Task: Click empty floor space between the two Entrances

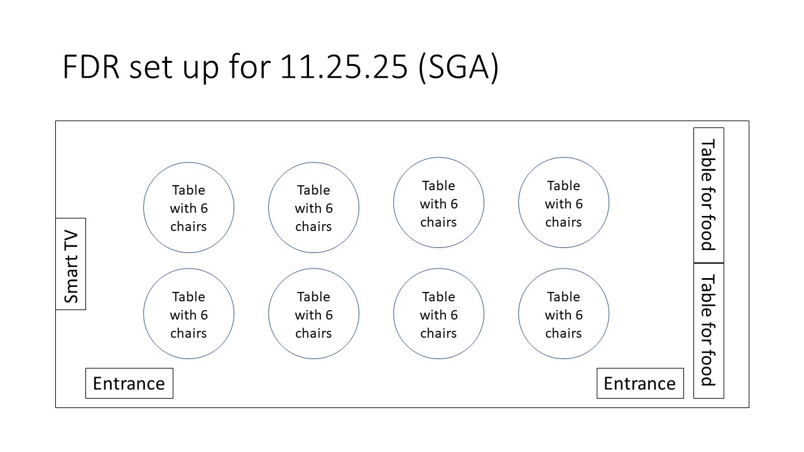Action: click(x=383, y=384)
